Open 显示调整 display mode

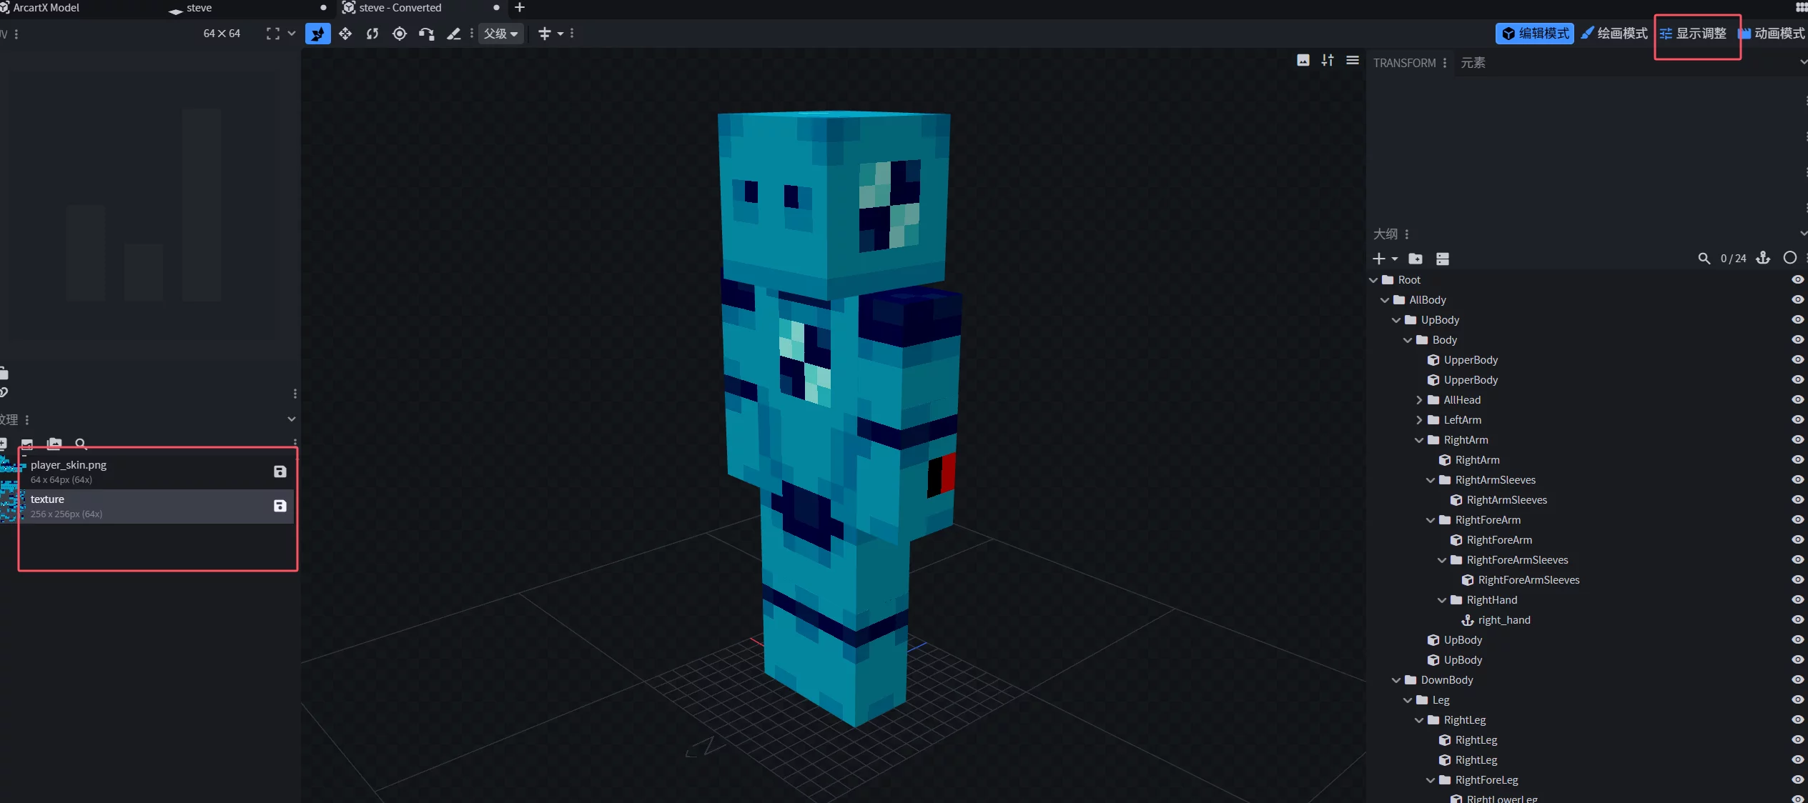(1693, 34)
